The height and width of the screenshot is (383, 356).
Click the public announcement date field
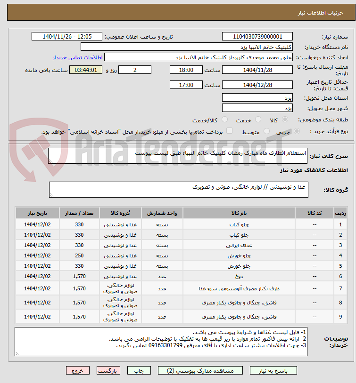point(67,36)
